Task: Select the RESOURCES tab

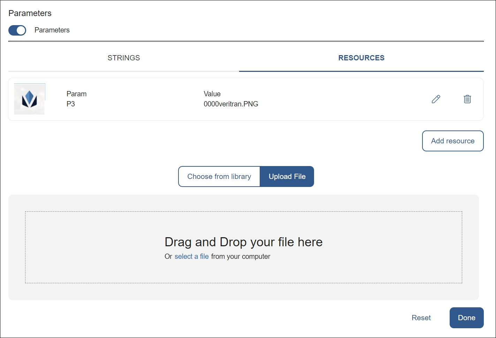Action: coord(361,58)
